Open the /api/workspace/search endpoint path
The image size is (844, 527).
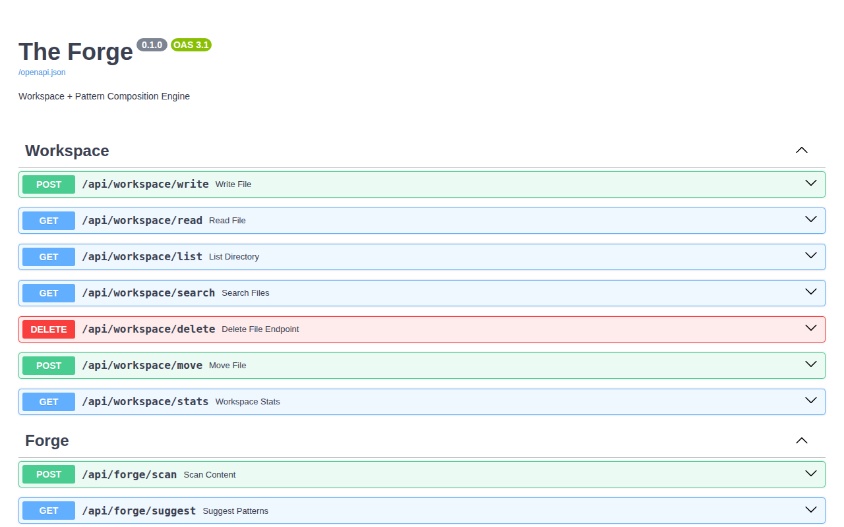click(x=148, y=292)
